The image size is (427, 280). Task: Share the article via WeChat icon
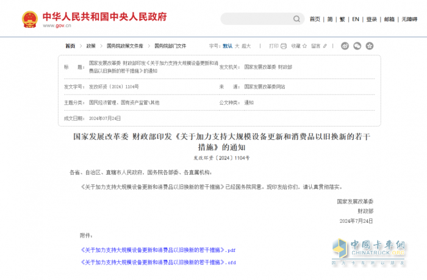click(357, 46)
